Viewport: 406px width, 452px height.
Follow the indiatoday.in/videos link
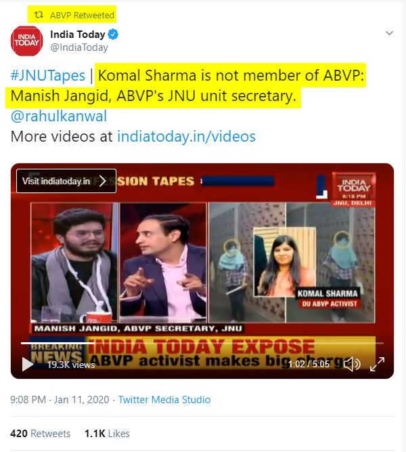[x=186, y=136]
